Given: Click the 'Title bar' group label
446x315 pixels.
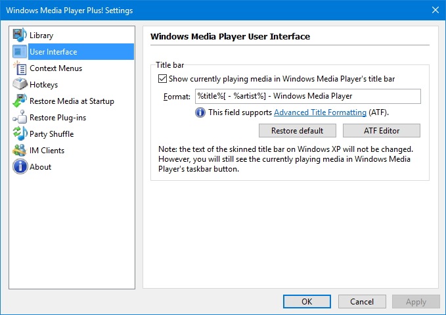Looking at the screenshot, I should tap(170, 65).
